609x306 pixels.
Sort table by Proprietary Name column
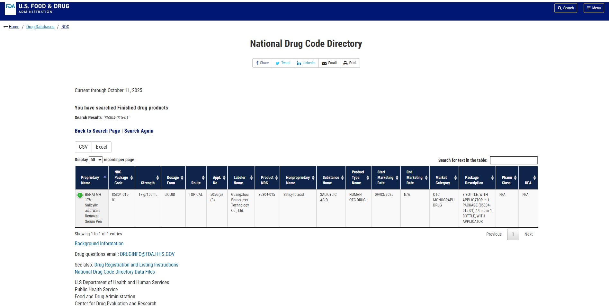tap(92, 178)
